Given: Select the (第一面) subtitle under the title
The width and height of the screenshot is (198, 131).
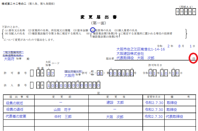Looking at the screenshot, I should pos(99,23).
